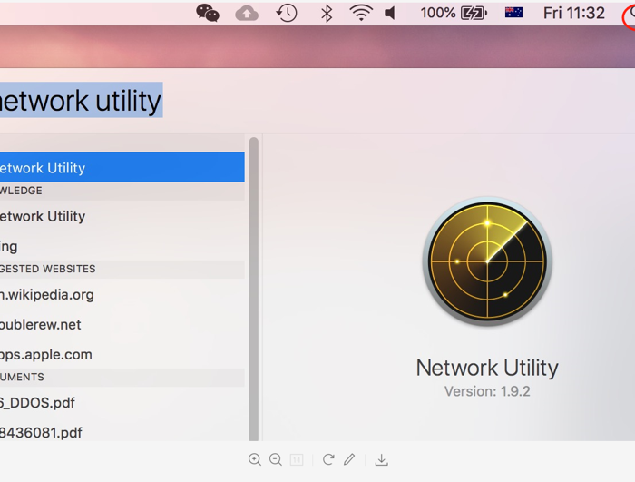
Task: Click the Network Utility radar icon preview
Action: (x=487, y=261)
